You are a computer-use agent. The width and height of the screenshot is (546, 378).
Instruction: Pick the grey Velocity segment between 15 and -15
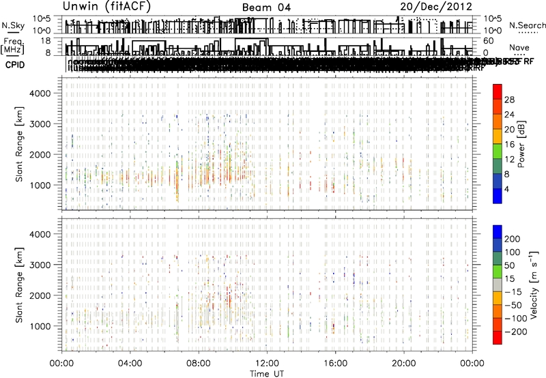click(x=498, y=285)
